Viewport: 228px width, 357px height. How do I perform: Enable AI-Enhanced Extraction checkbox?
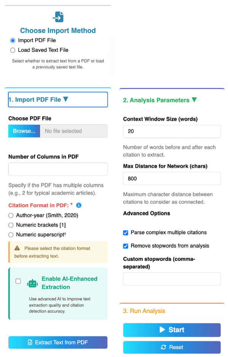pyautogui.click(x=18, y=281)
